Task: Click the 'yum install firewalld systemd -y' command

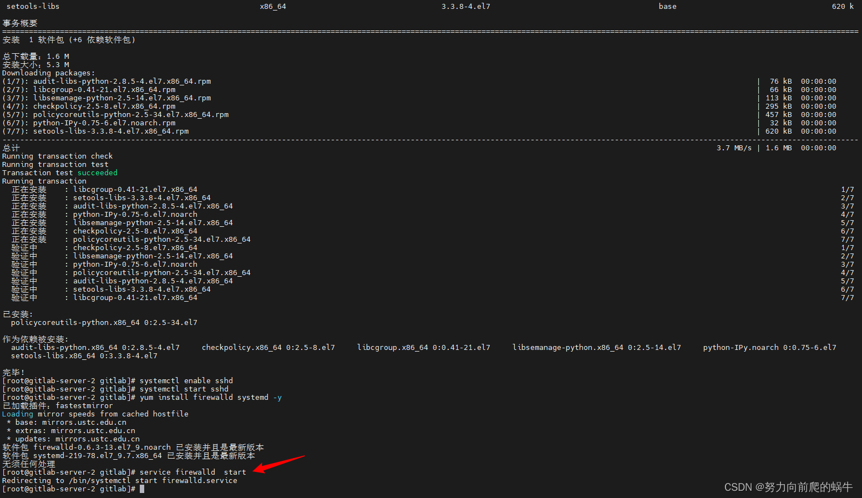Action: tap(211, 398)
